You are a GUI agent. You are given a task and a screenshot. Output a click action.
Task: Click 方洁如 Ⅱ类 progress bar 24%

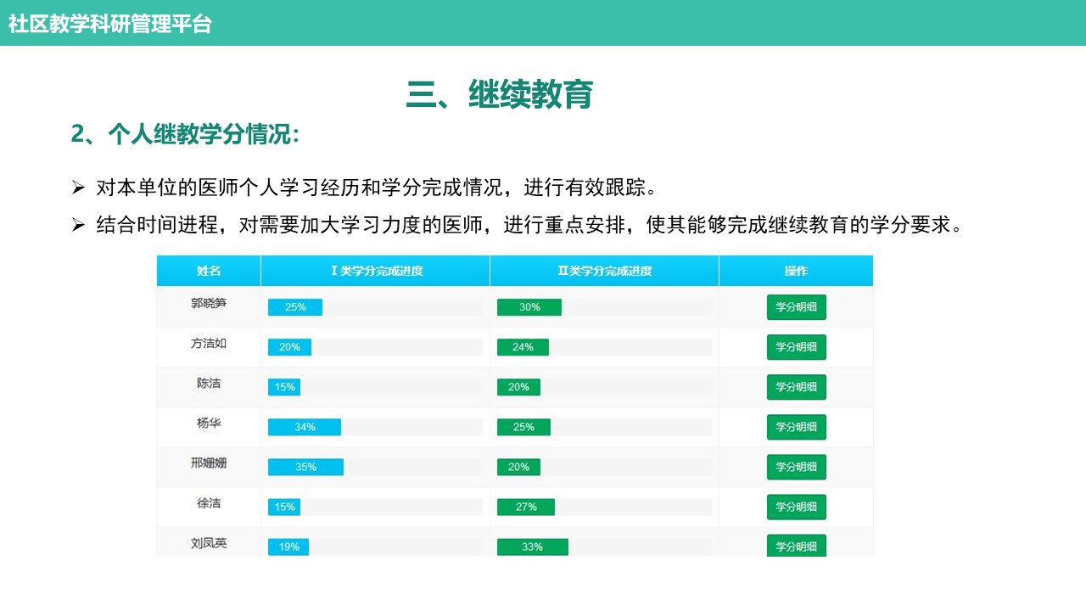(x=523, y=347)
